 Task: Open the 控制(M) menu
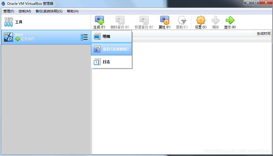25,11
